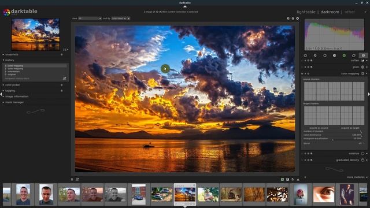Screen dimensions: 370x208
Task: Select history item 1 - orientation
Action: pyautogui.click(x=35, y=72)
